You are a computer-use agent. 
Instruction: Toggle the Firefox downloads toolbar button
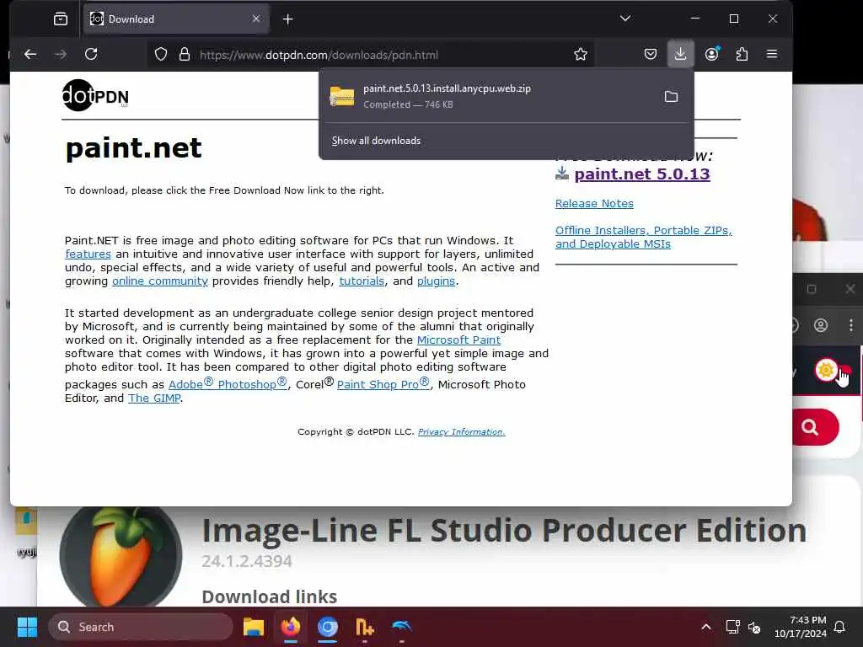pos(680,54)
